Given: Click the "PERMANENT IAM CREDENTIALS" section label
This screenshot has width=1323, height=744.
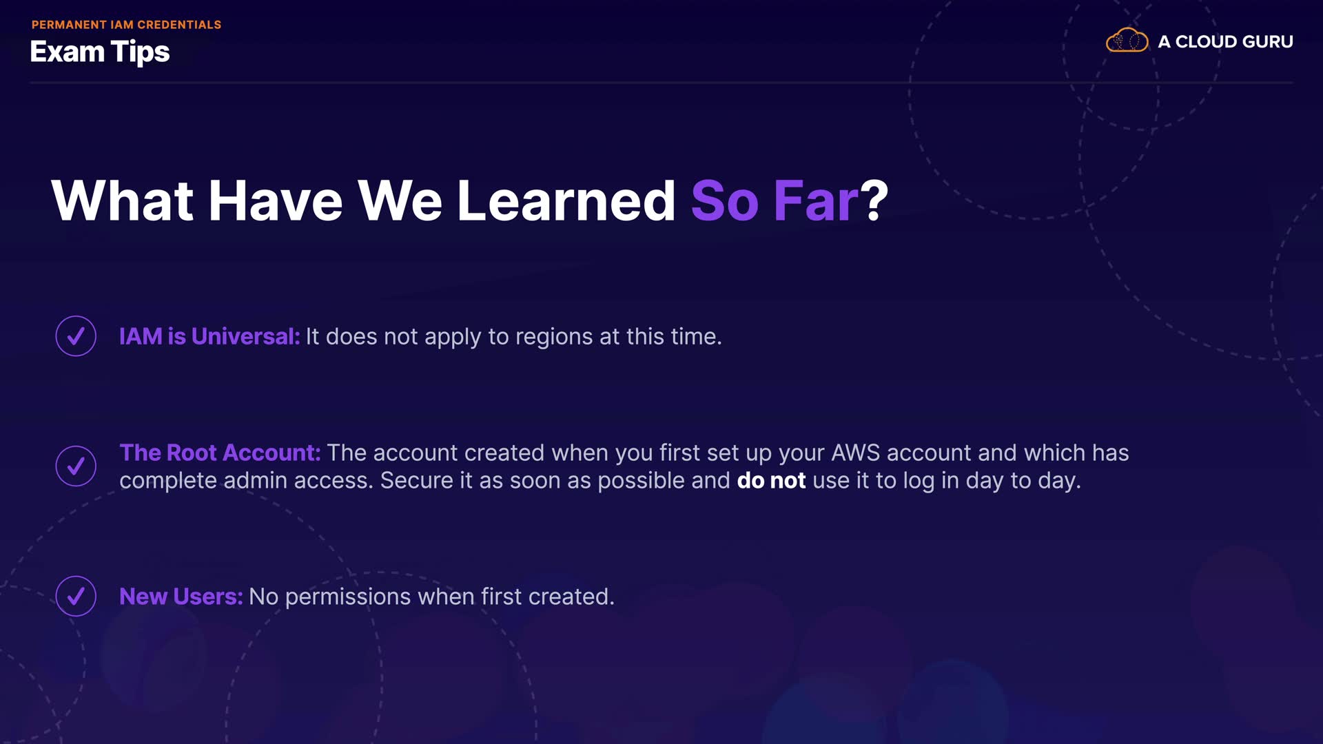Looking at the screenshot, I should [126, 25].
